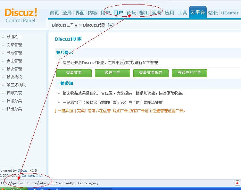Open the Comsenz Inc. footer link

click(32, 176)
